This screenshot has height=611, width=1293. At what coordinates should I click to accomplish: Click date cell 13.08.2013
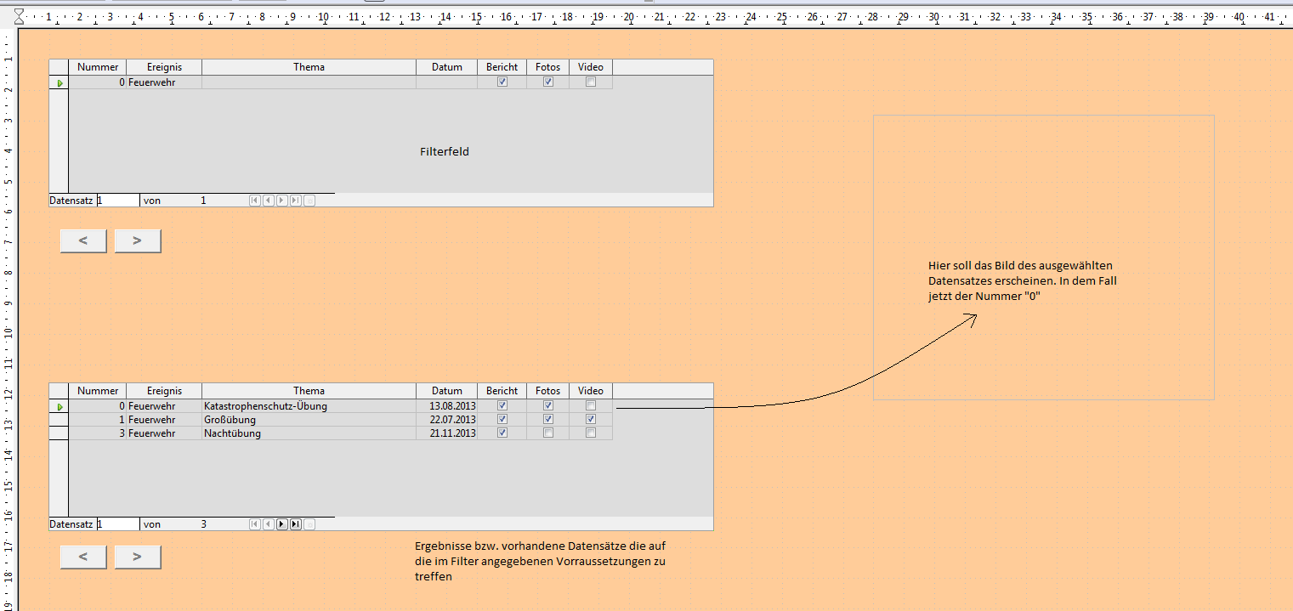point(447,406)
